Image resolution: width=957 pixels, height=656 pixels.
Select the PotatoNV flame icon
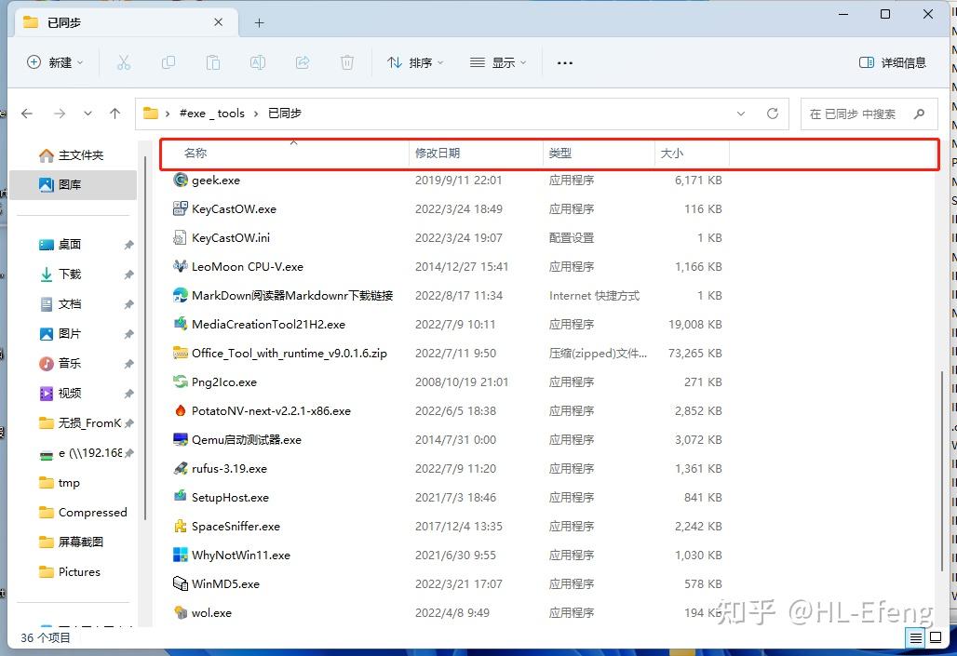click(180, 410)
